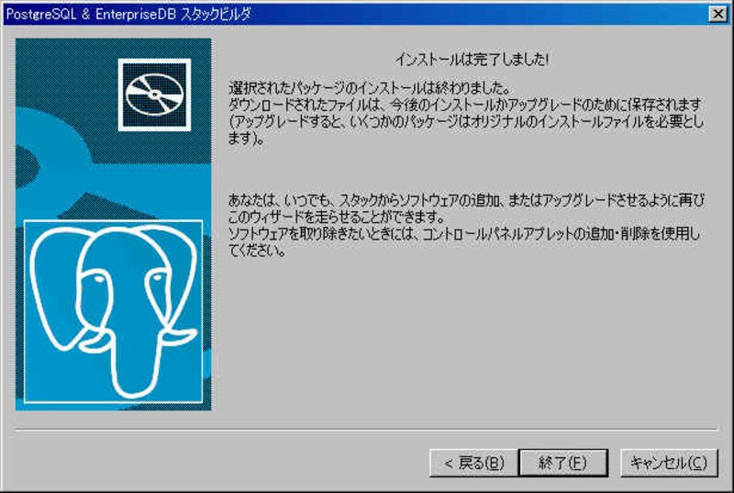This screenshot has height=493, width=734.
Task: Click the line このウィザードを走らせることができます。
Action: 337,218
